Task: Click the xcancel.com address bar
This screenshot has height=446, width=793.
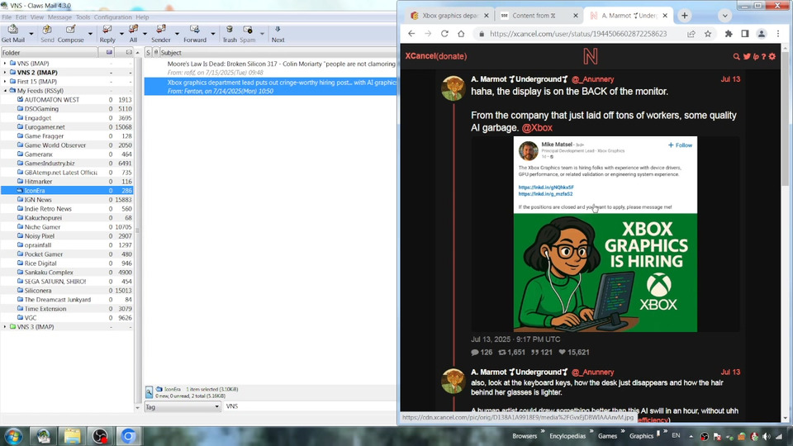Action: tap(578, 34)
